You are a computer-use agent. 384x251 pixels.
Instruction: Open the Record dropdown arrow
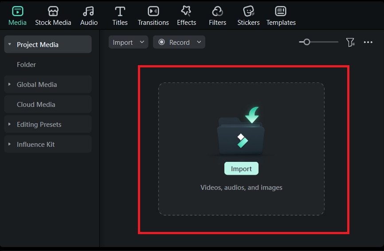pyautogui.click(x=199, y=42)
